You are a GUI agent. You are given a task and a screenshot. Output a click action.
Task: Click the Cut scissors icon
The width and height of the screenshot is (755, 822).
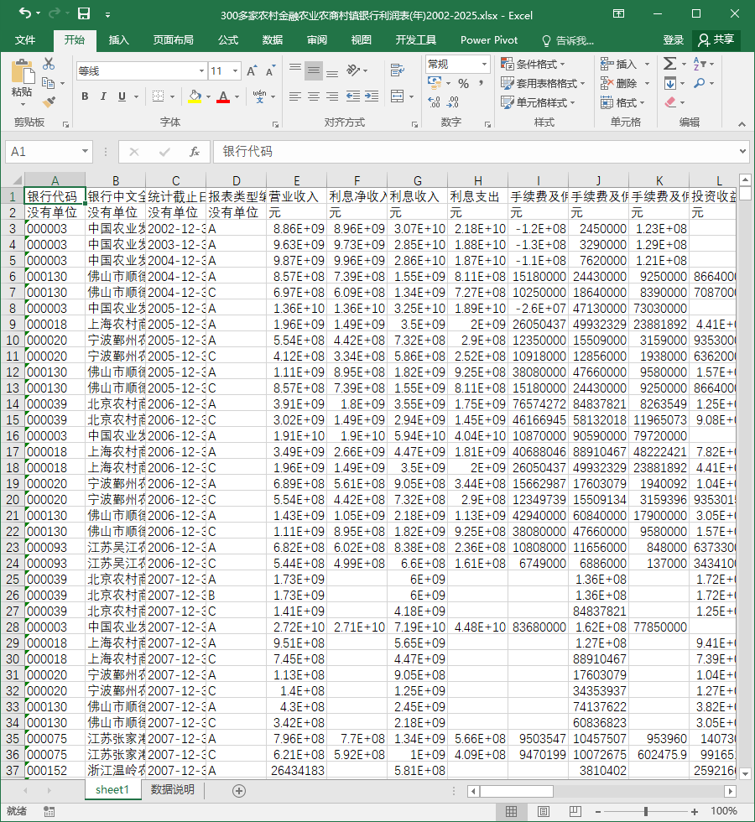[49, 64]
